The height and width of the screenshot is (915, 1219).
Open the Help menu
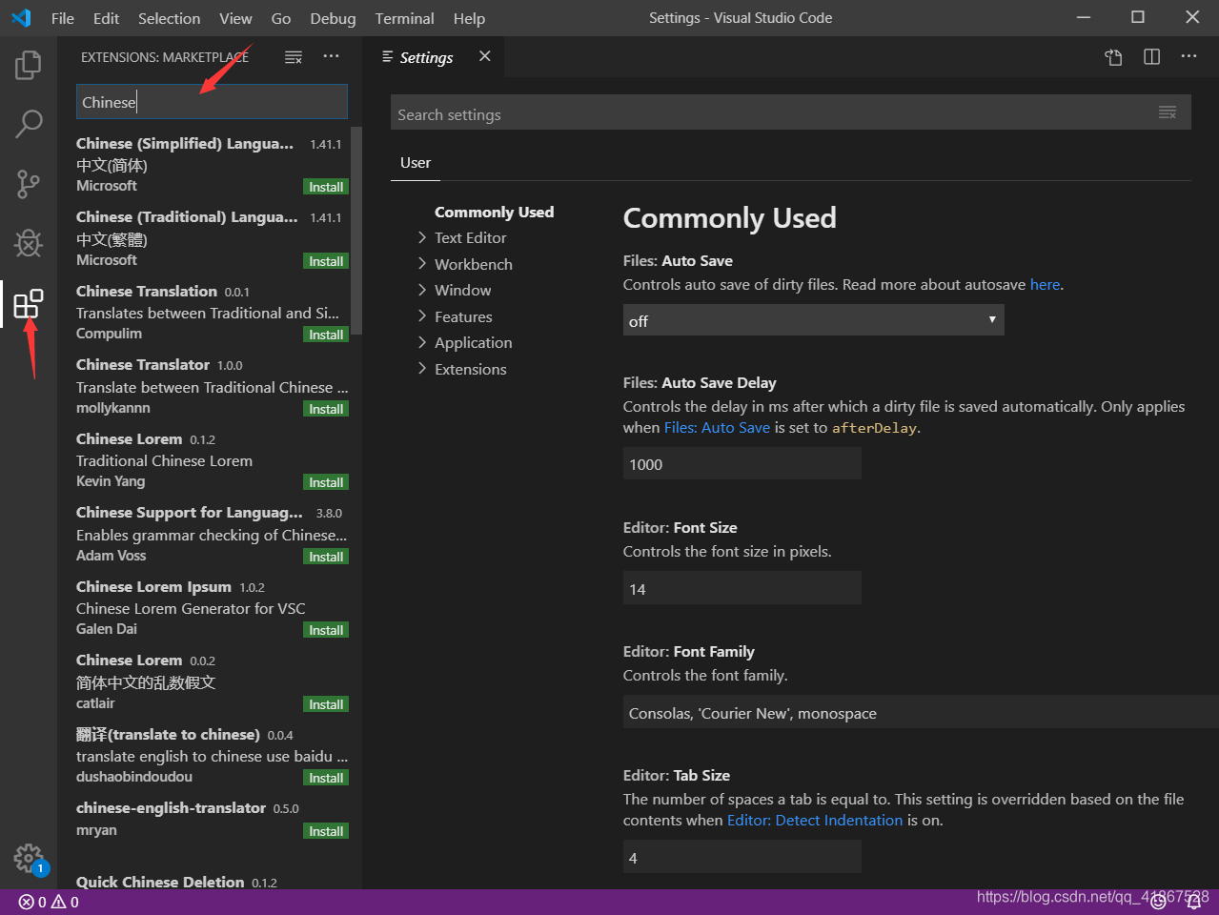pos(469,18)
